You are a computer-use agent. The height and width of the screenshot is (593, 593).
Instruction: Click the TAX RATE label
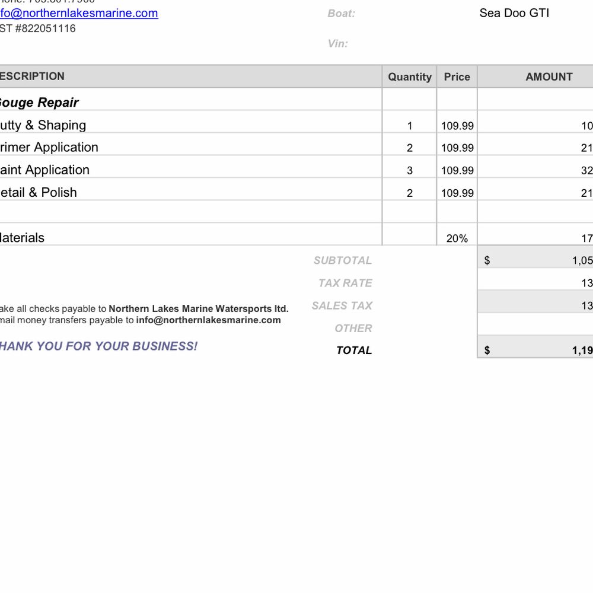click(x=345, y=283)
